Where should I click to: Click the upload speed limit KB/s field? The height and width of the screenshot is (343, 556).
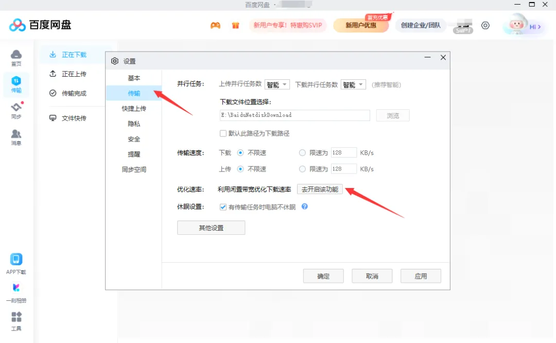tap(343, 169)
